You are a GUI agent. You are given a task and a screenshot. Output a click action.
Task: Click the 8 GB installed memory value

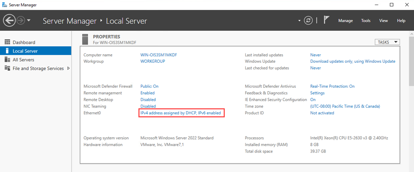tap(315, 144)
